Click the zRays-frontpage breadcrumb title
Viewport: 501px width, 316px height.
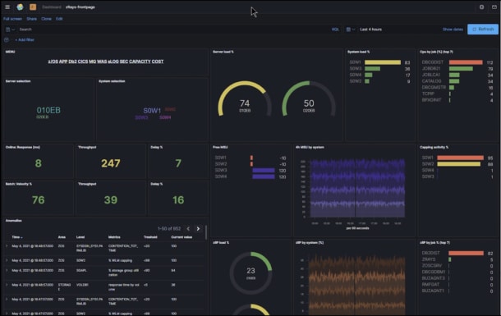[x=80, y=7]
